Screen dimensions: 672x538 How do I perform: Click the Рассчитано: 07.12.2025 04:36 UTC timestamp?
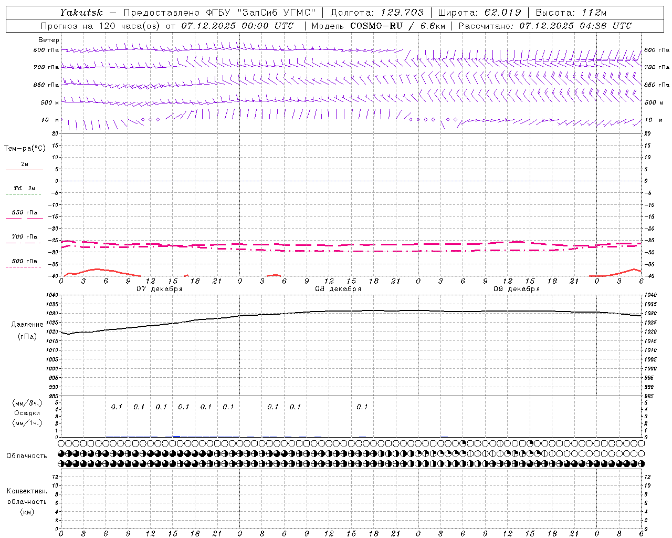pos(545,26)
